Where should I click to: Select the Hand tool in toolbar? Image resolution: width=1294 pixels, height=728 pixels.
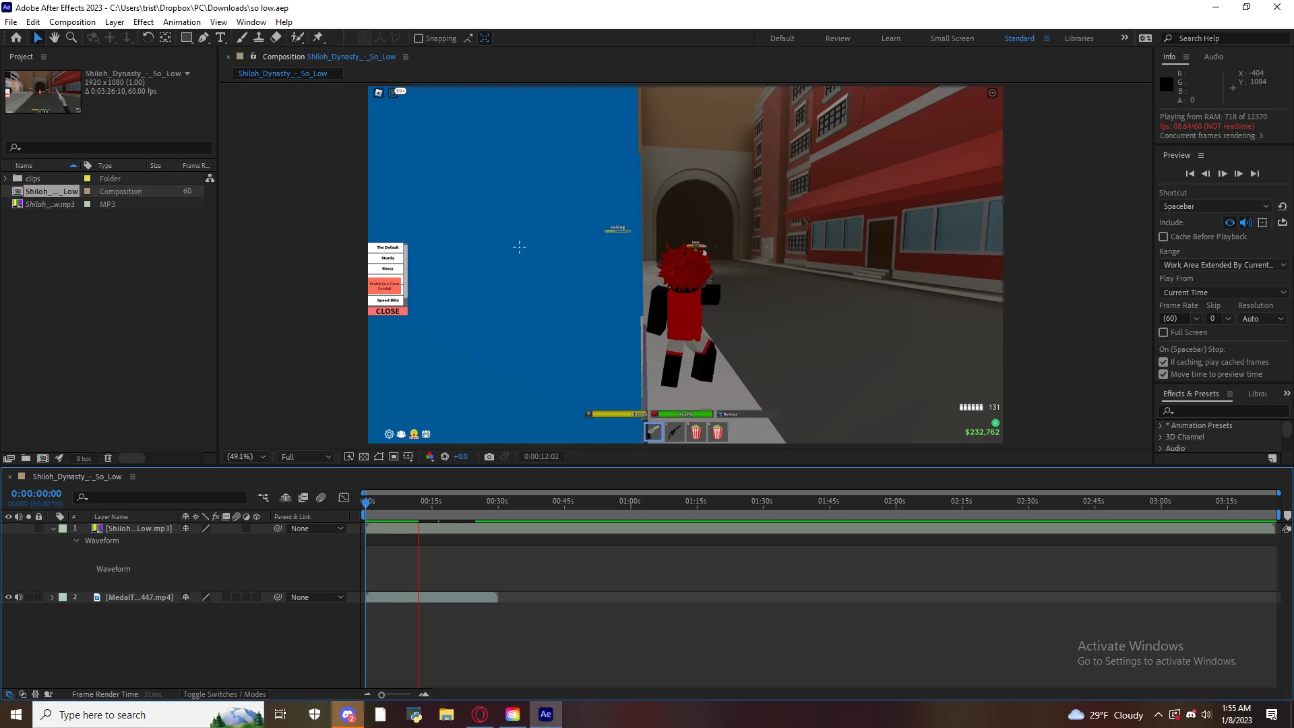(54, 38)
